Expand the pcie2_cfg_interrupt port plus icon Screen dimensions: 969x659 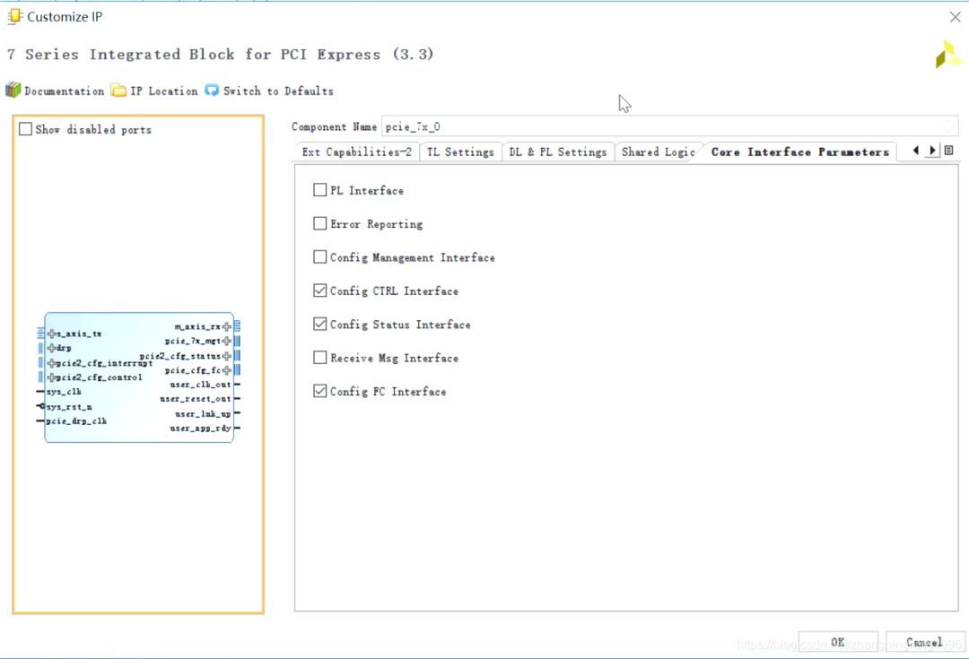52,363
